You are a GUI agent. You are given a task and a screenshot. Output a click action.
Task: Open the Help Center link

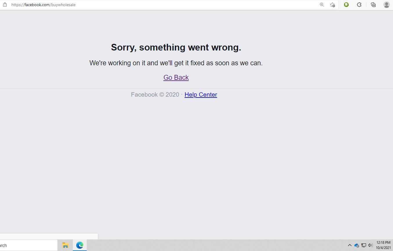click(201, 95)
